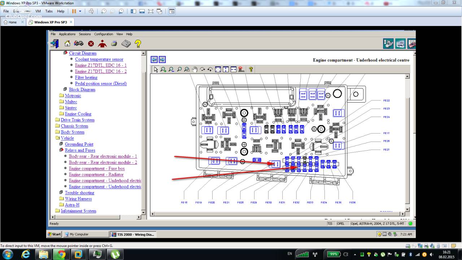Select the Windows XP Pro SP3 tab

pyautogui.click(x=50, y=22)
